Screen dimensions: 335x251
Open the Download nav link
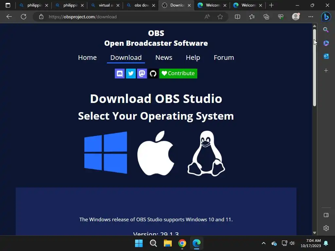(x=126, y=58)
